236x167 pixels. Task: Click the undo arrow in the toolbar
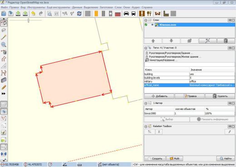pyautogui.click(x=33, y=14)
